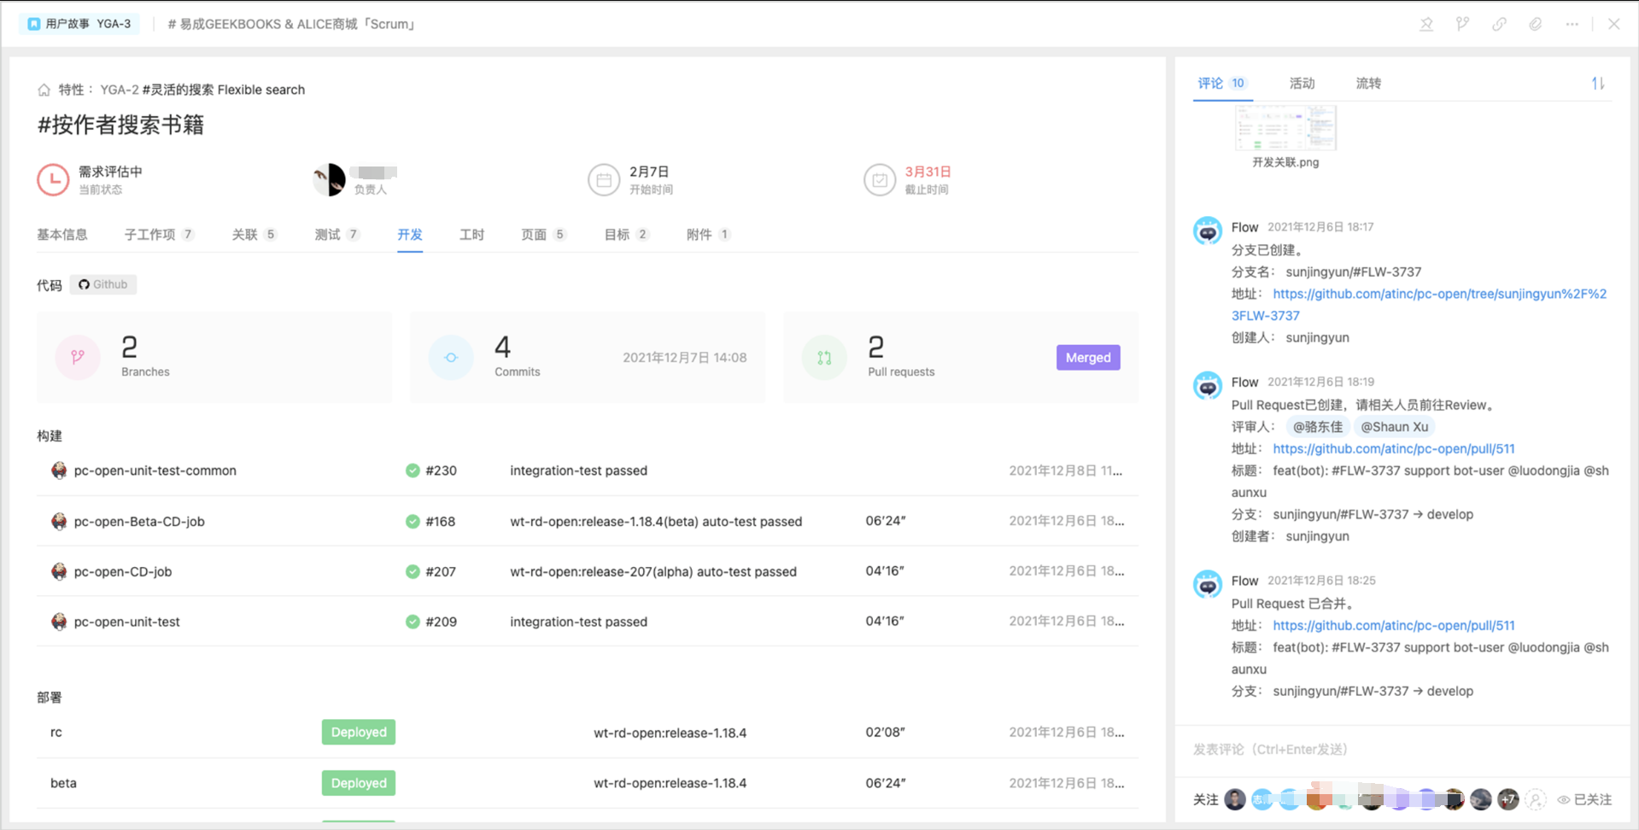The image size is (1639, 830).
Task: Toggle comment sort order icon
Action: [1597, 83]
